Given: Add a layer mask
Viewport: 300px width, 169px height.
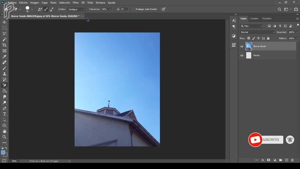Looking at the screenshot, I should tap(269, 160).
